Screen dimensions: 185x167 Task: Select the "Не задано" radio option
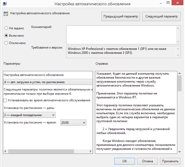click(6, 28)
